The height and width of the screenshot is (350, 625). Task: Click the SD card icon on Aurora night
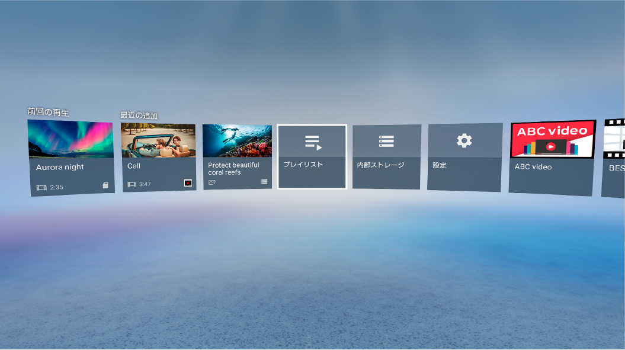[105, 185]
